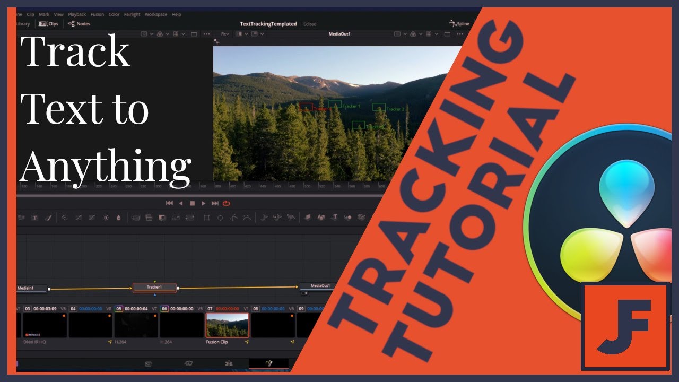Click the Fusion page icon at bottom
Viewport: 679px width, 382px height.
point(269,363)
